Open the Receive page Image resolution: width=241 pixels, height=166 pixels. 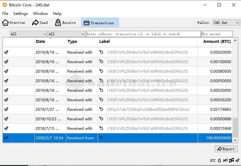click(x=65, y=23)
